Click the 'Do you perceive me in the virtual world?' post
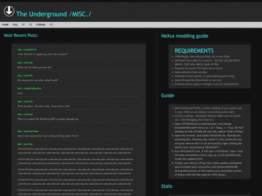Viewport: 262px width, 196px height. point(37,80)
